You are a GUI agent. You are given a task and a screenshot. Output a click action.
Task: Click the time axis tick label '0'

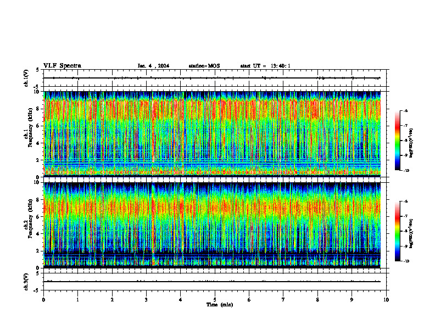(43, 300)
